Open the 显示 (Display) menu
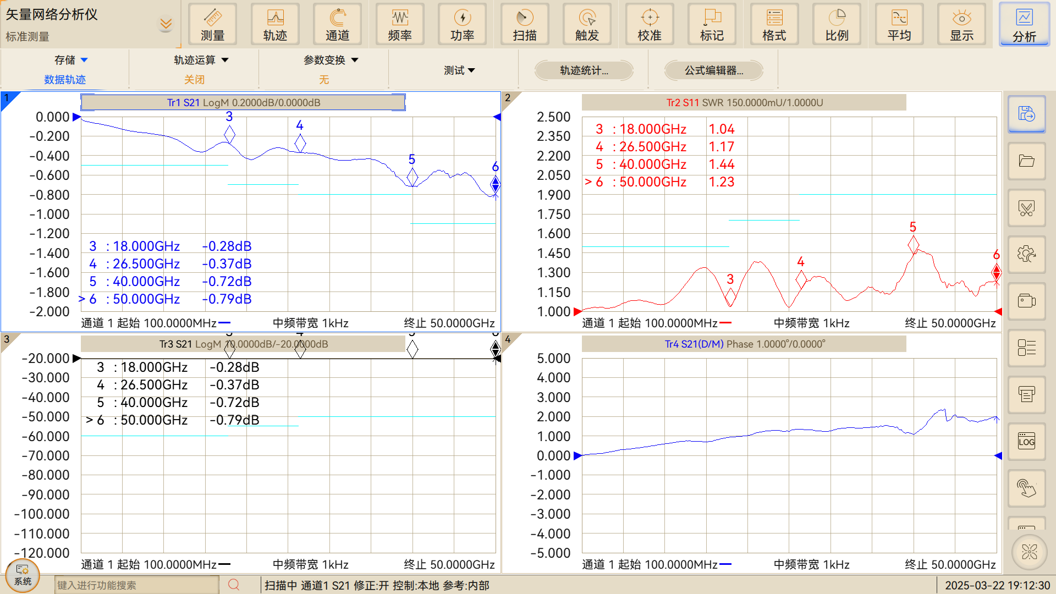Screen dimensions: 1056x594 962,24
